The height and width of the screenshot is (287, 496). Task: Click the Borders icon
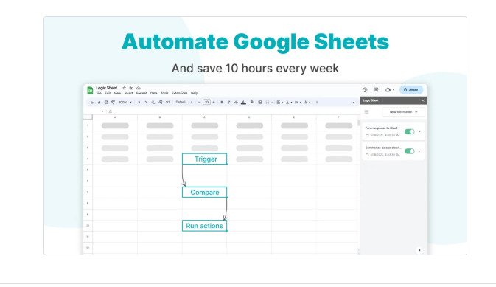pyautogui.click(x=259, y=103)
